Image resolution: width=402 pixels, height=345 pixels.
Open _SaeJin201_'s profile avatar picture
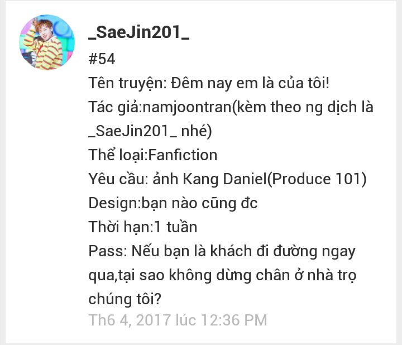pyautogui.click(x=47, y=42)
